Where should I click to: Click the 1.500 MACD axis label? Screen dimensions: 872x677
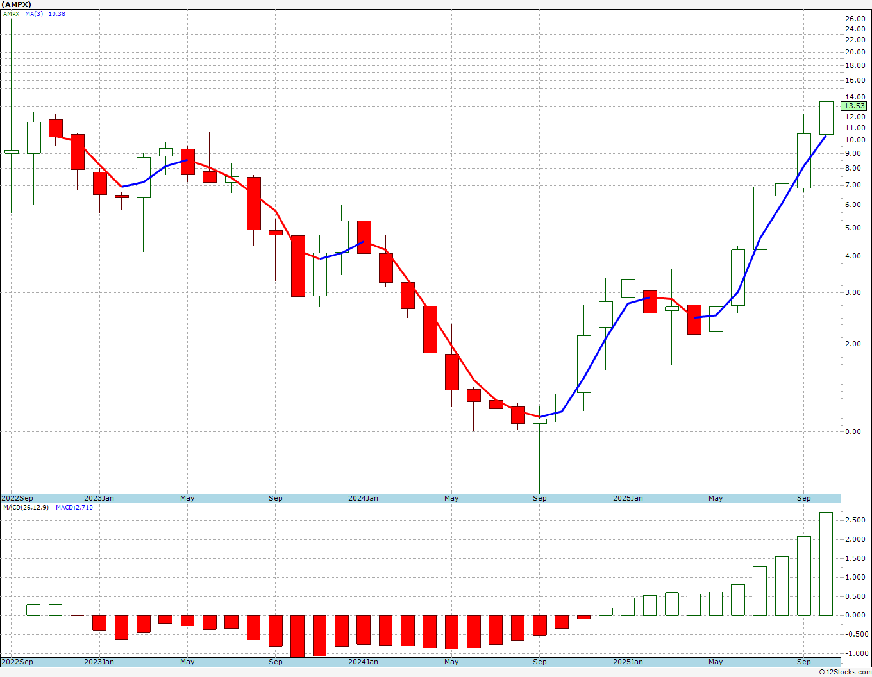(x=855, y=559)
